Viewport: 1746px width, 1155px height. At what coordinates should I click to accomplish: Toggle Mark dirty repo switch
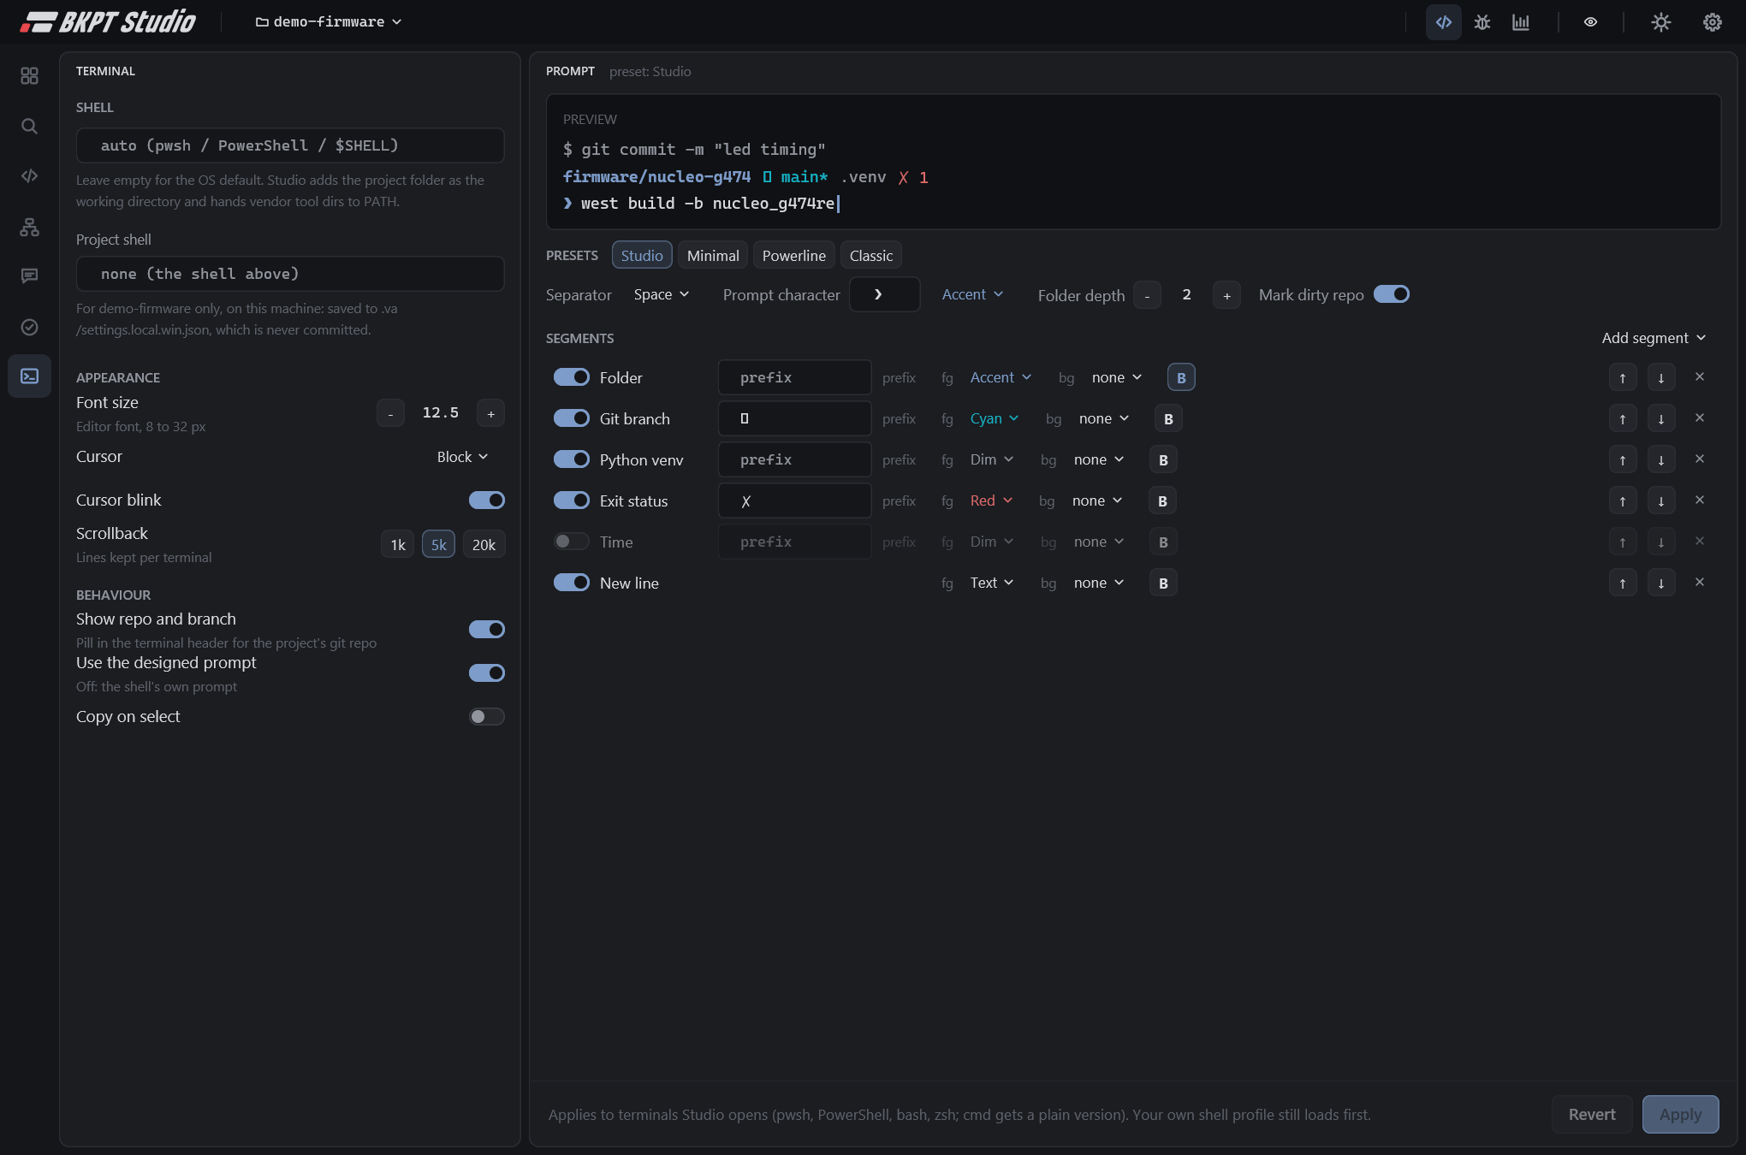[x=1392, y=294]
